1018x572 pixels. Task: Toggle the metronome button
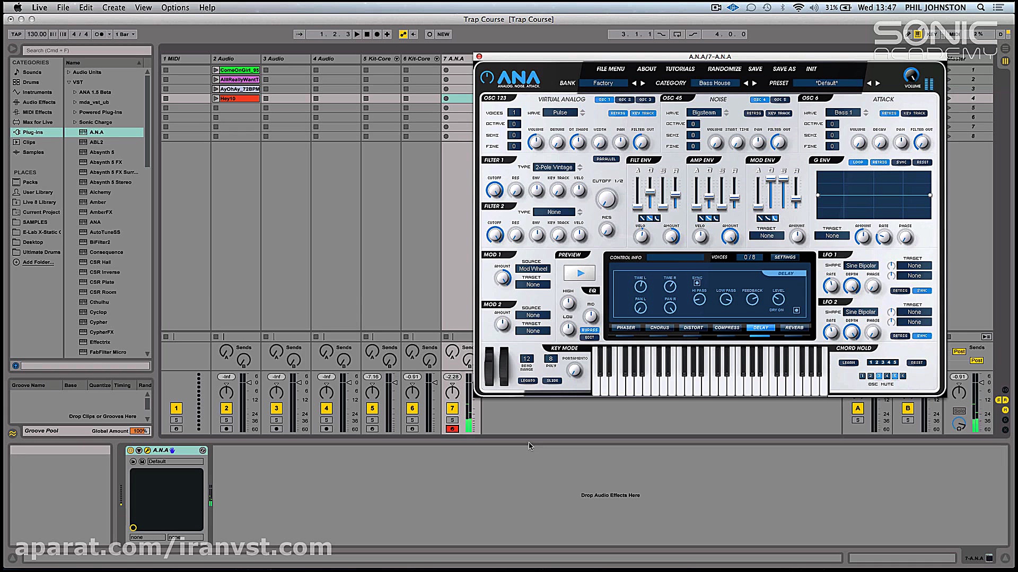(x=99, y=34)
